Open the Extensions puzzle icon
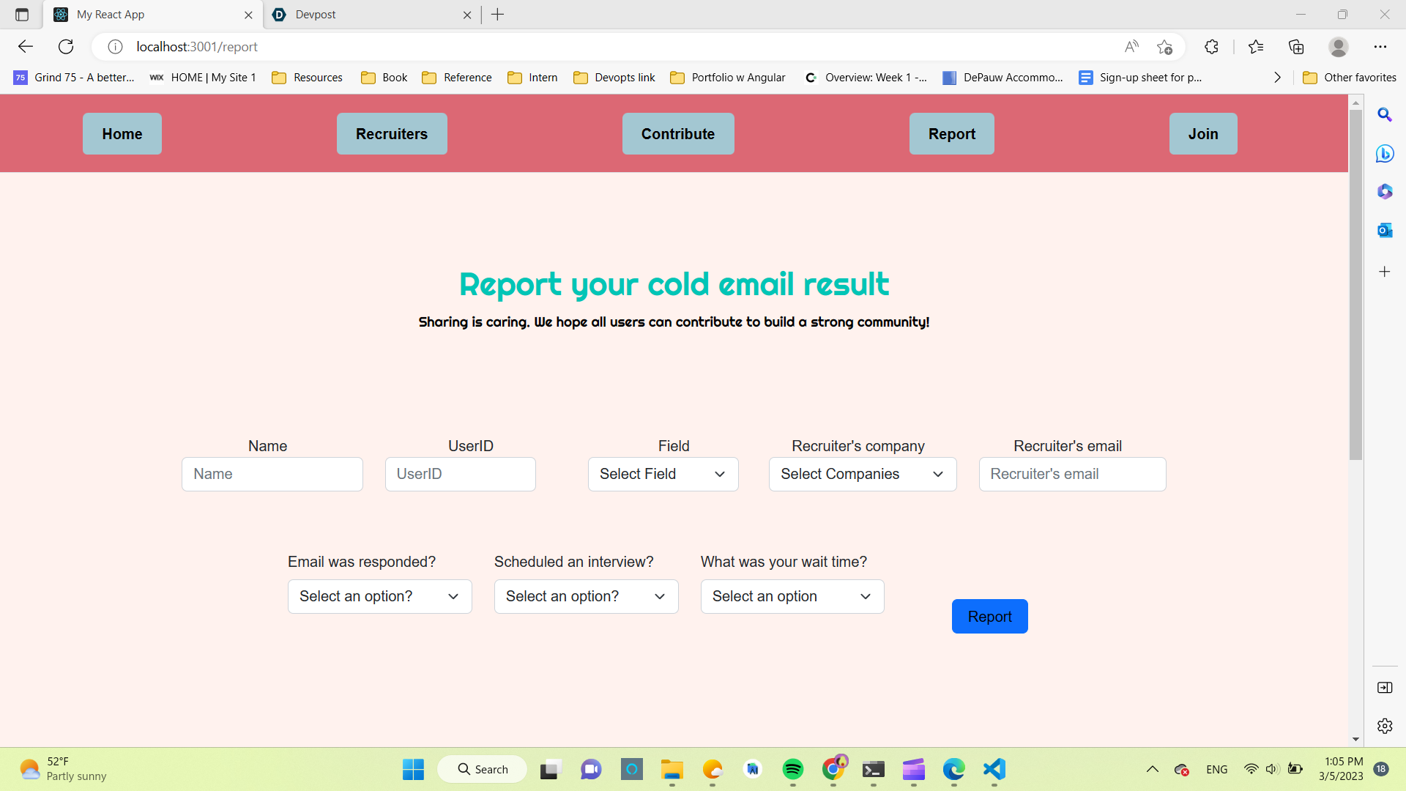The width and height of the screenshot is (1406, 791). [x=1211, y=47]
